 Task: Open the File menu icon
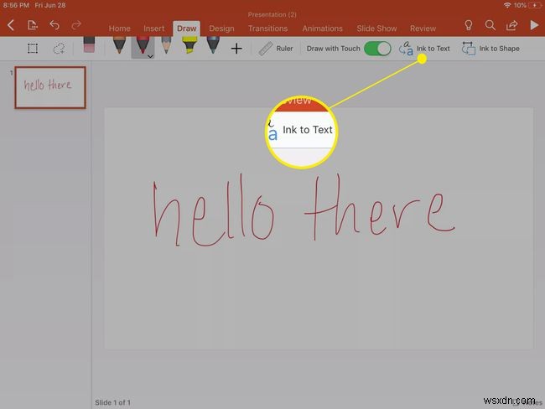pyautogui.click(x=33, y=25)
